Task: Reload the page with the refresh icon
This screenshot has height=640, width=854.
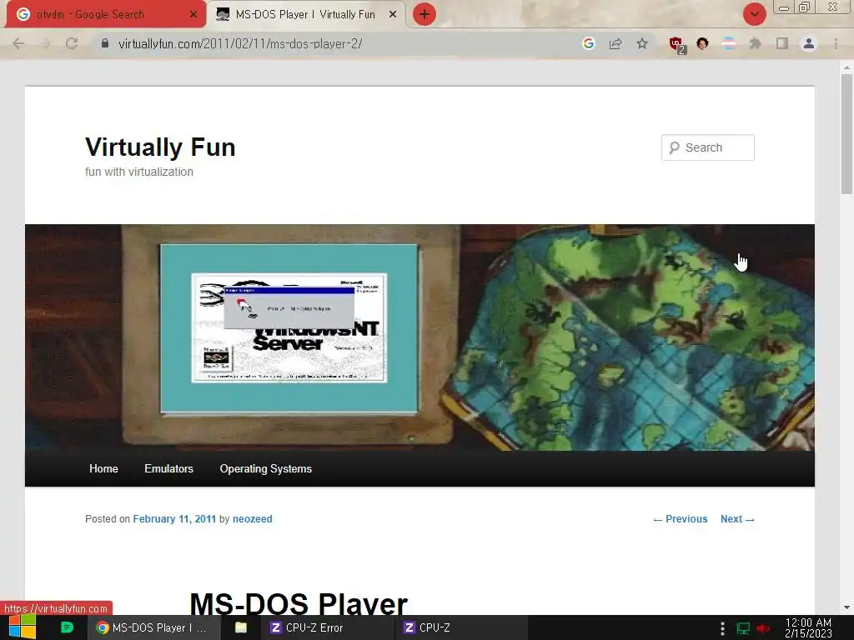Action: pos(72,43)
